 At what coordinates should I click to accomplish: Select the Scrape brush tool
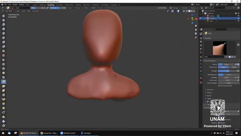[3, 69]
